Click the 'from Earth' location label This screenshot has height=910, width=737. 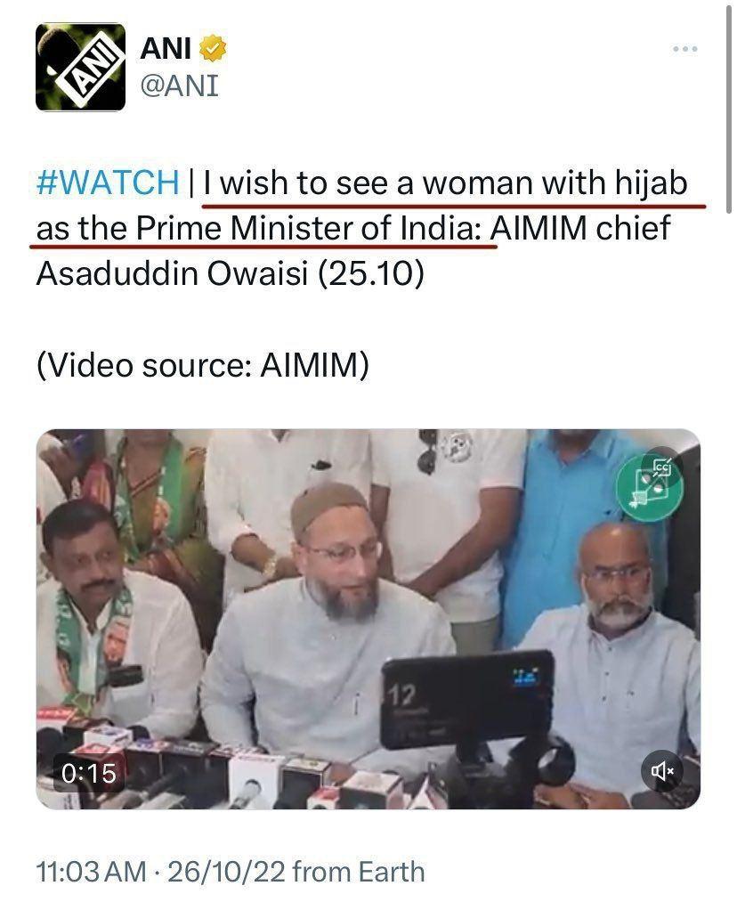click(x=359, y=872)
